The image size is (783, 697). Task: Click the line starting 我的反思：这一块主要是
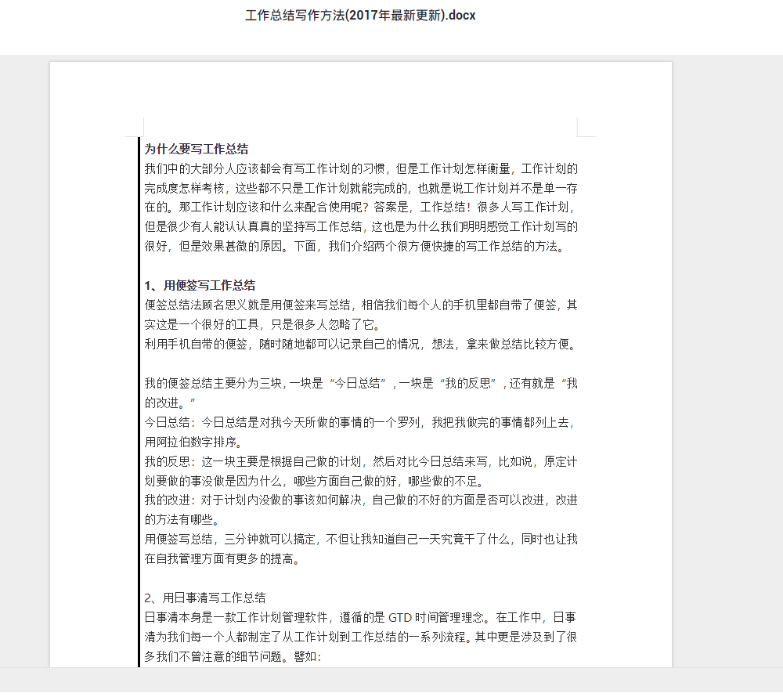click(x=361, y=461)
